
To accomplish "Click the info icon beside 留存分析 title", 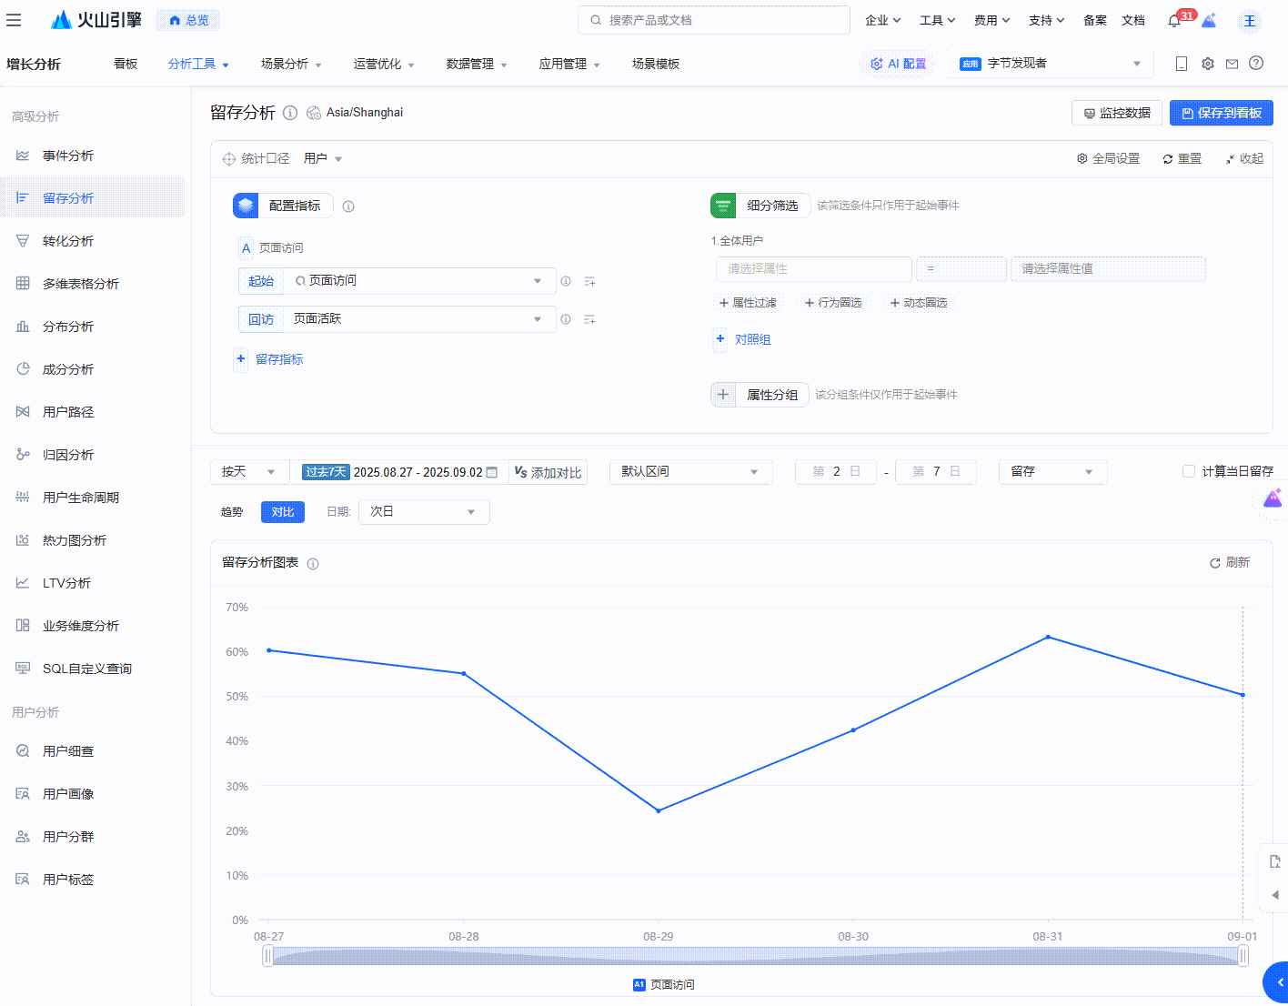I will click(290, 113).
